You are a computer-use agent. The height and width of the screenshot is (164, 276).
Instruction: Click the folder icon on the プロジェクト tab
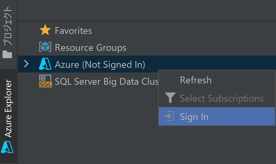pos(7,54)
